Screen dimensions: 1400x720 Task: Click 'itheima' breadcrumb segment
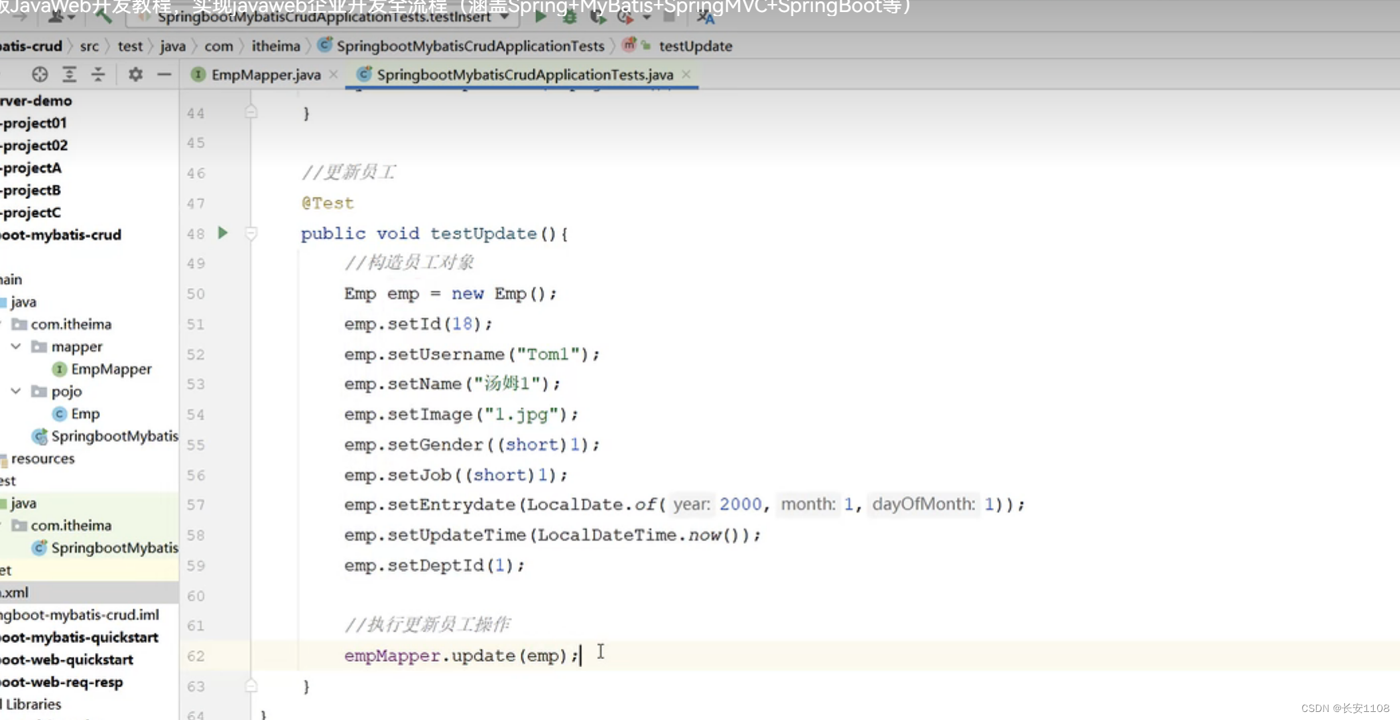click(x=275, y=46)
